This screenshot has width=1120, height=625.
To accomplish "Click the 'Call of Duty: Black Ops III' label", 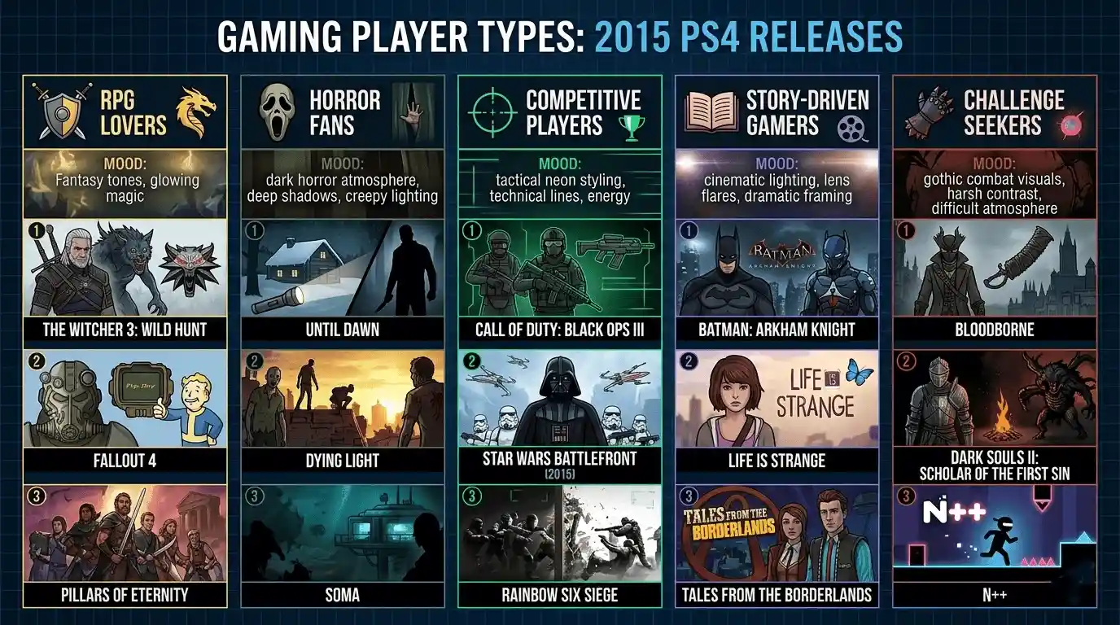I will point(560,330).
